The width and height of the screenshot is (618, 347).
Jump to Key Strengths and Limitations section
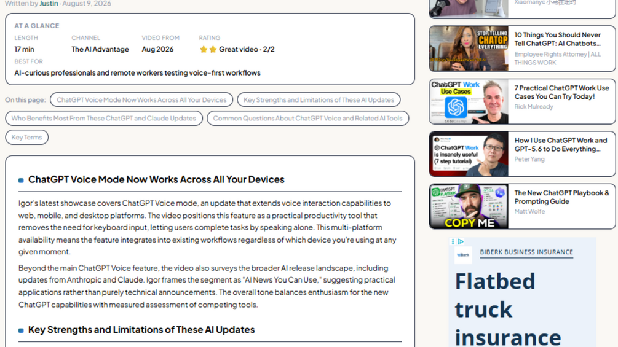pyautogui.click(x=319, y=100)
